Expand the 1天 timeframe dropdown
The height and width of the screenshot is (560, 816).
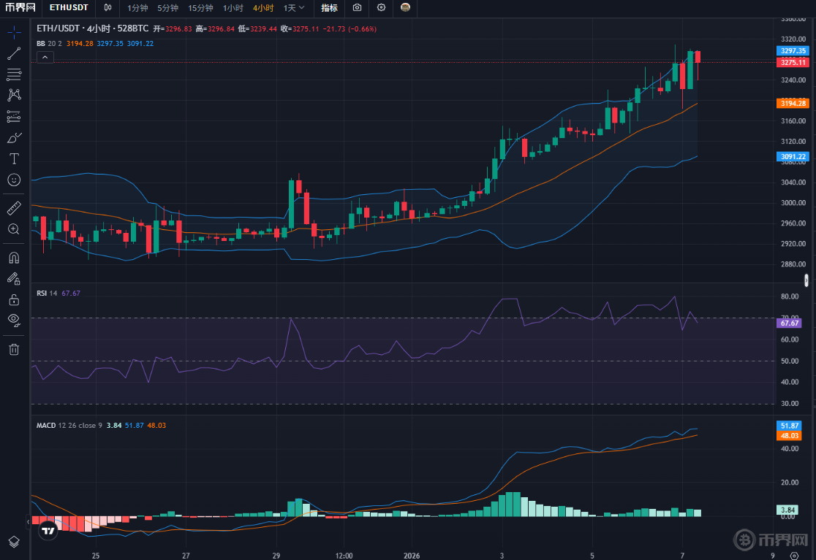pyautogui.click(x=294, y=8)
